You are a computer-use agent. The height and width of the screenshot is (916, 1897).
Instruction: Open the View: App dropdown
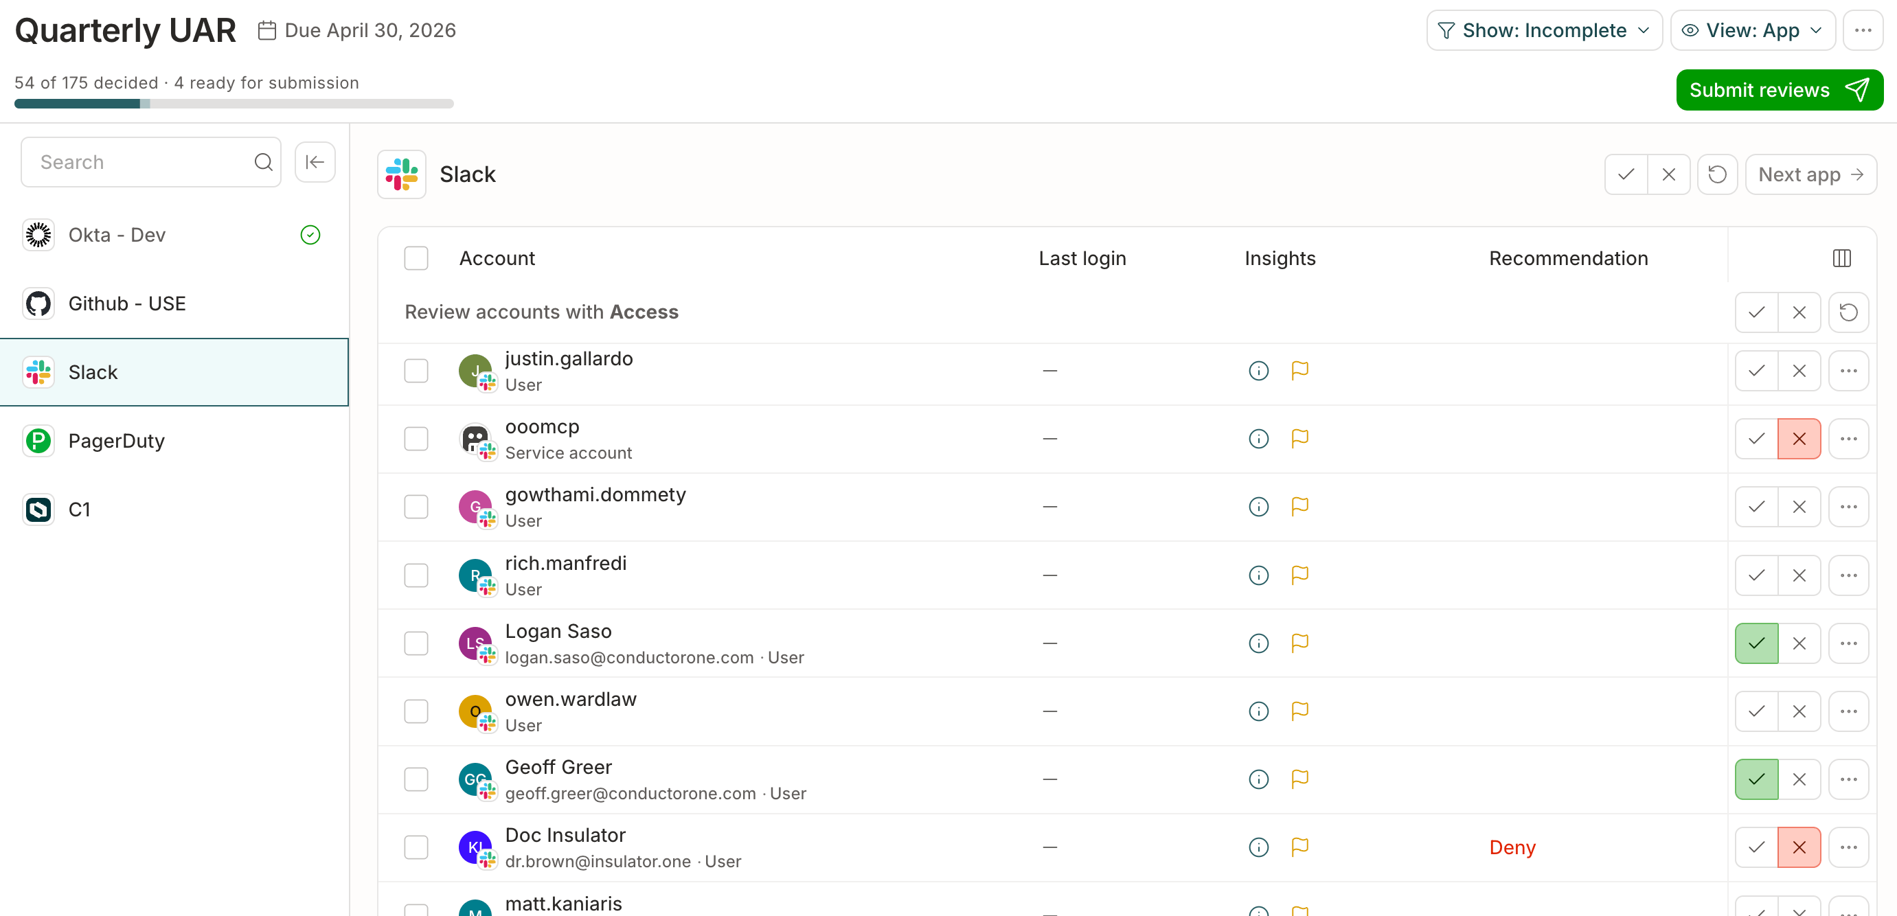(1753, 30)
